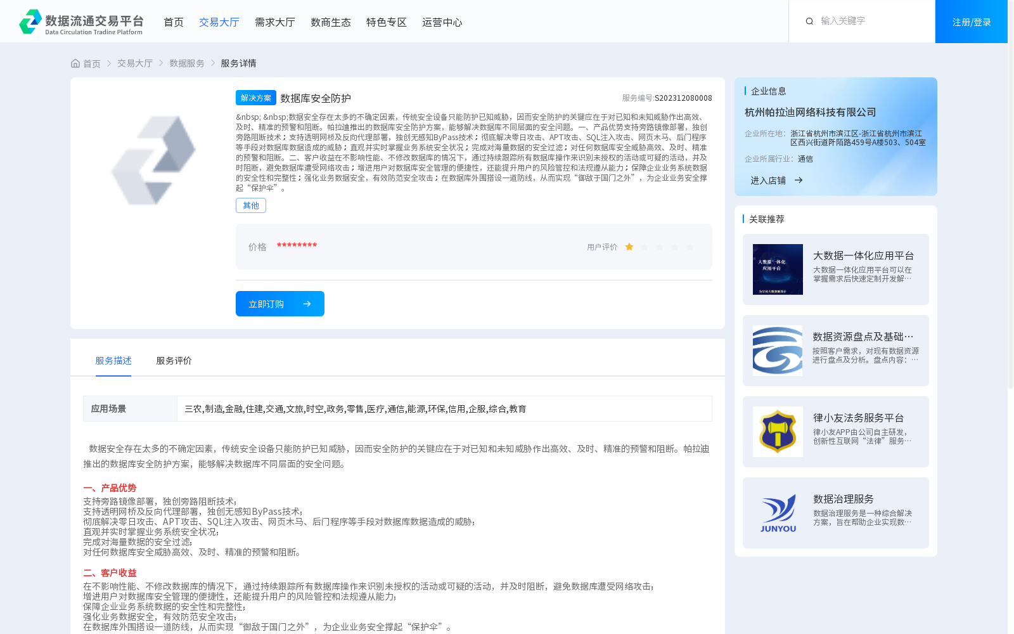This screenshot has height=634, width=1014.
Task: Click the third rating star
Action: point(660,247)
